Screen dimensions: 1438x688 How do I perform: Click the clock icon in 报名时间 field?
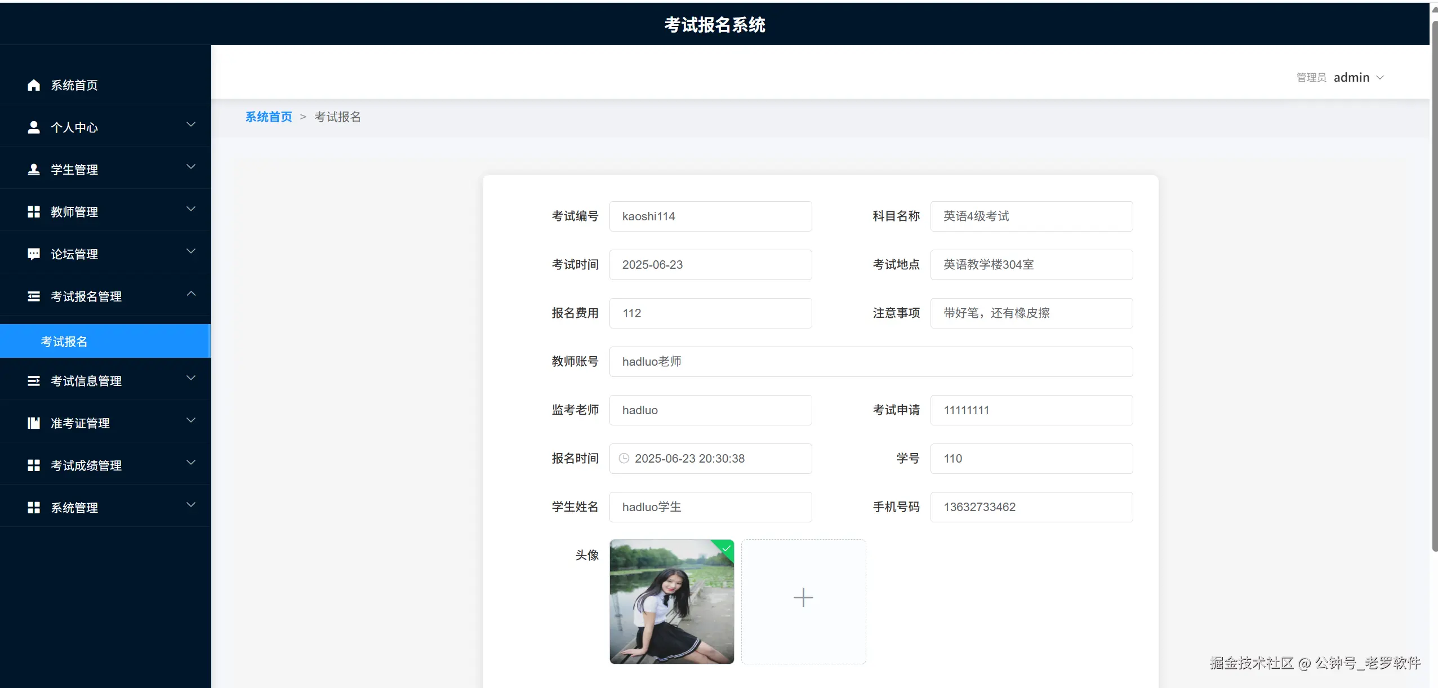624,459
